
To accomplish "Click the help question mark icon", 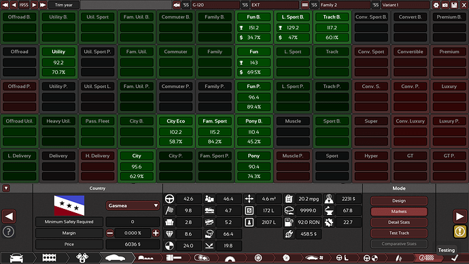I will [x=8, y=231].
